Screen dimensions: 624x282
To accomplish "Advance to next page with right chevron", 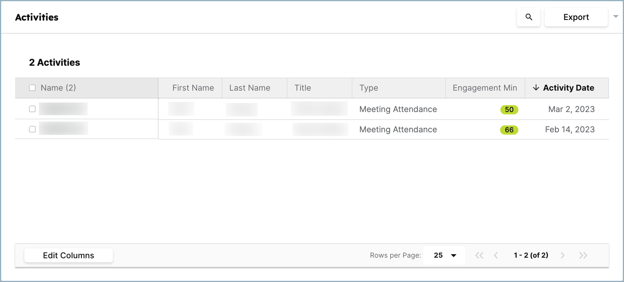I will (x=563, y=255).
